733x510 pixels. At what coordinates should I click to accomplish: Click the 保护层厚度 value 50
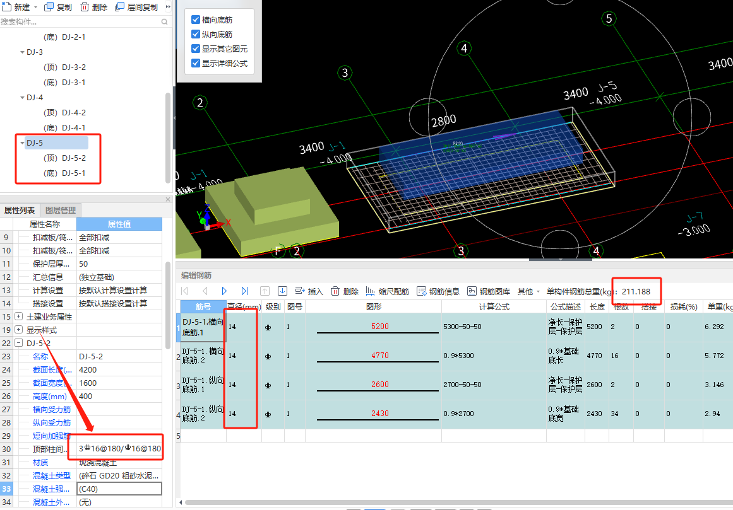[x=119, y=264]
